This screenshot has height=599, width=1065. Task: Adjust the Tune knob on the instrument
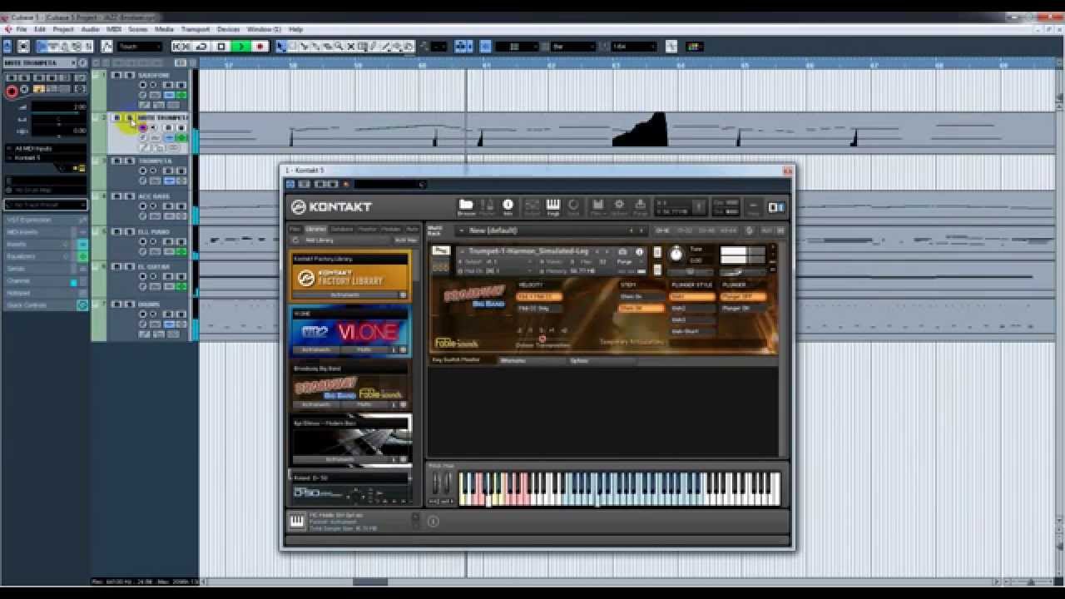click(x=676, y=254)
